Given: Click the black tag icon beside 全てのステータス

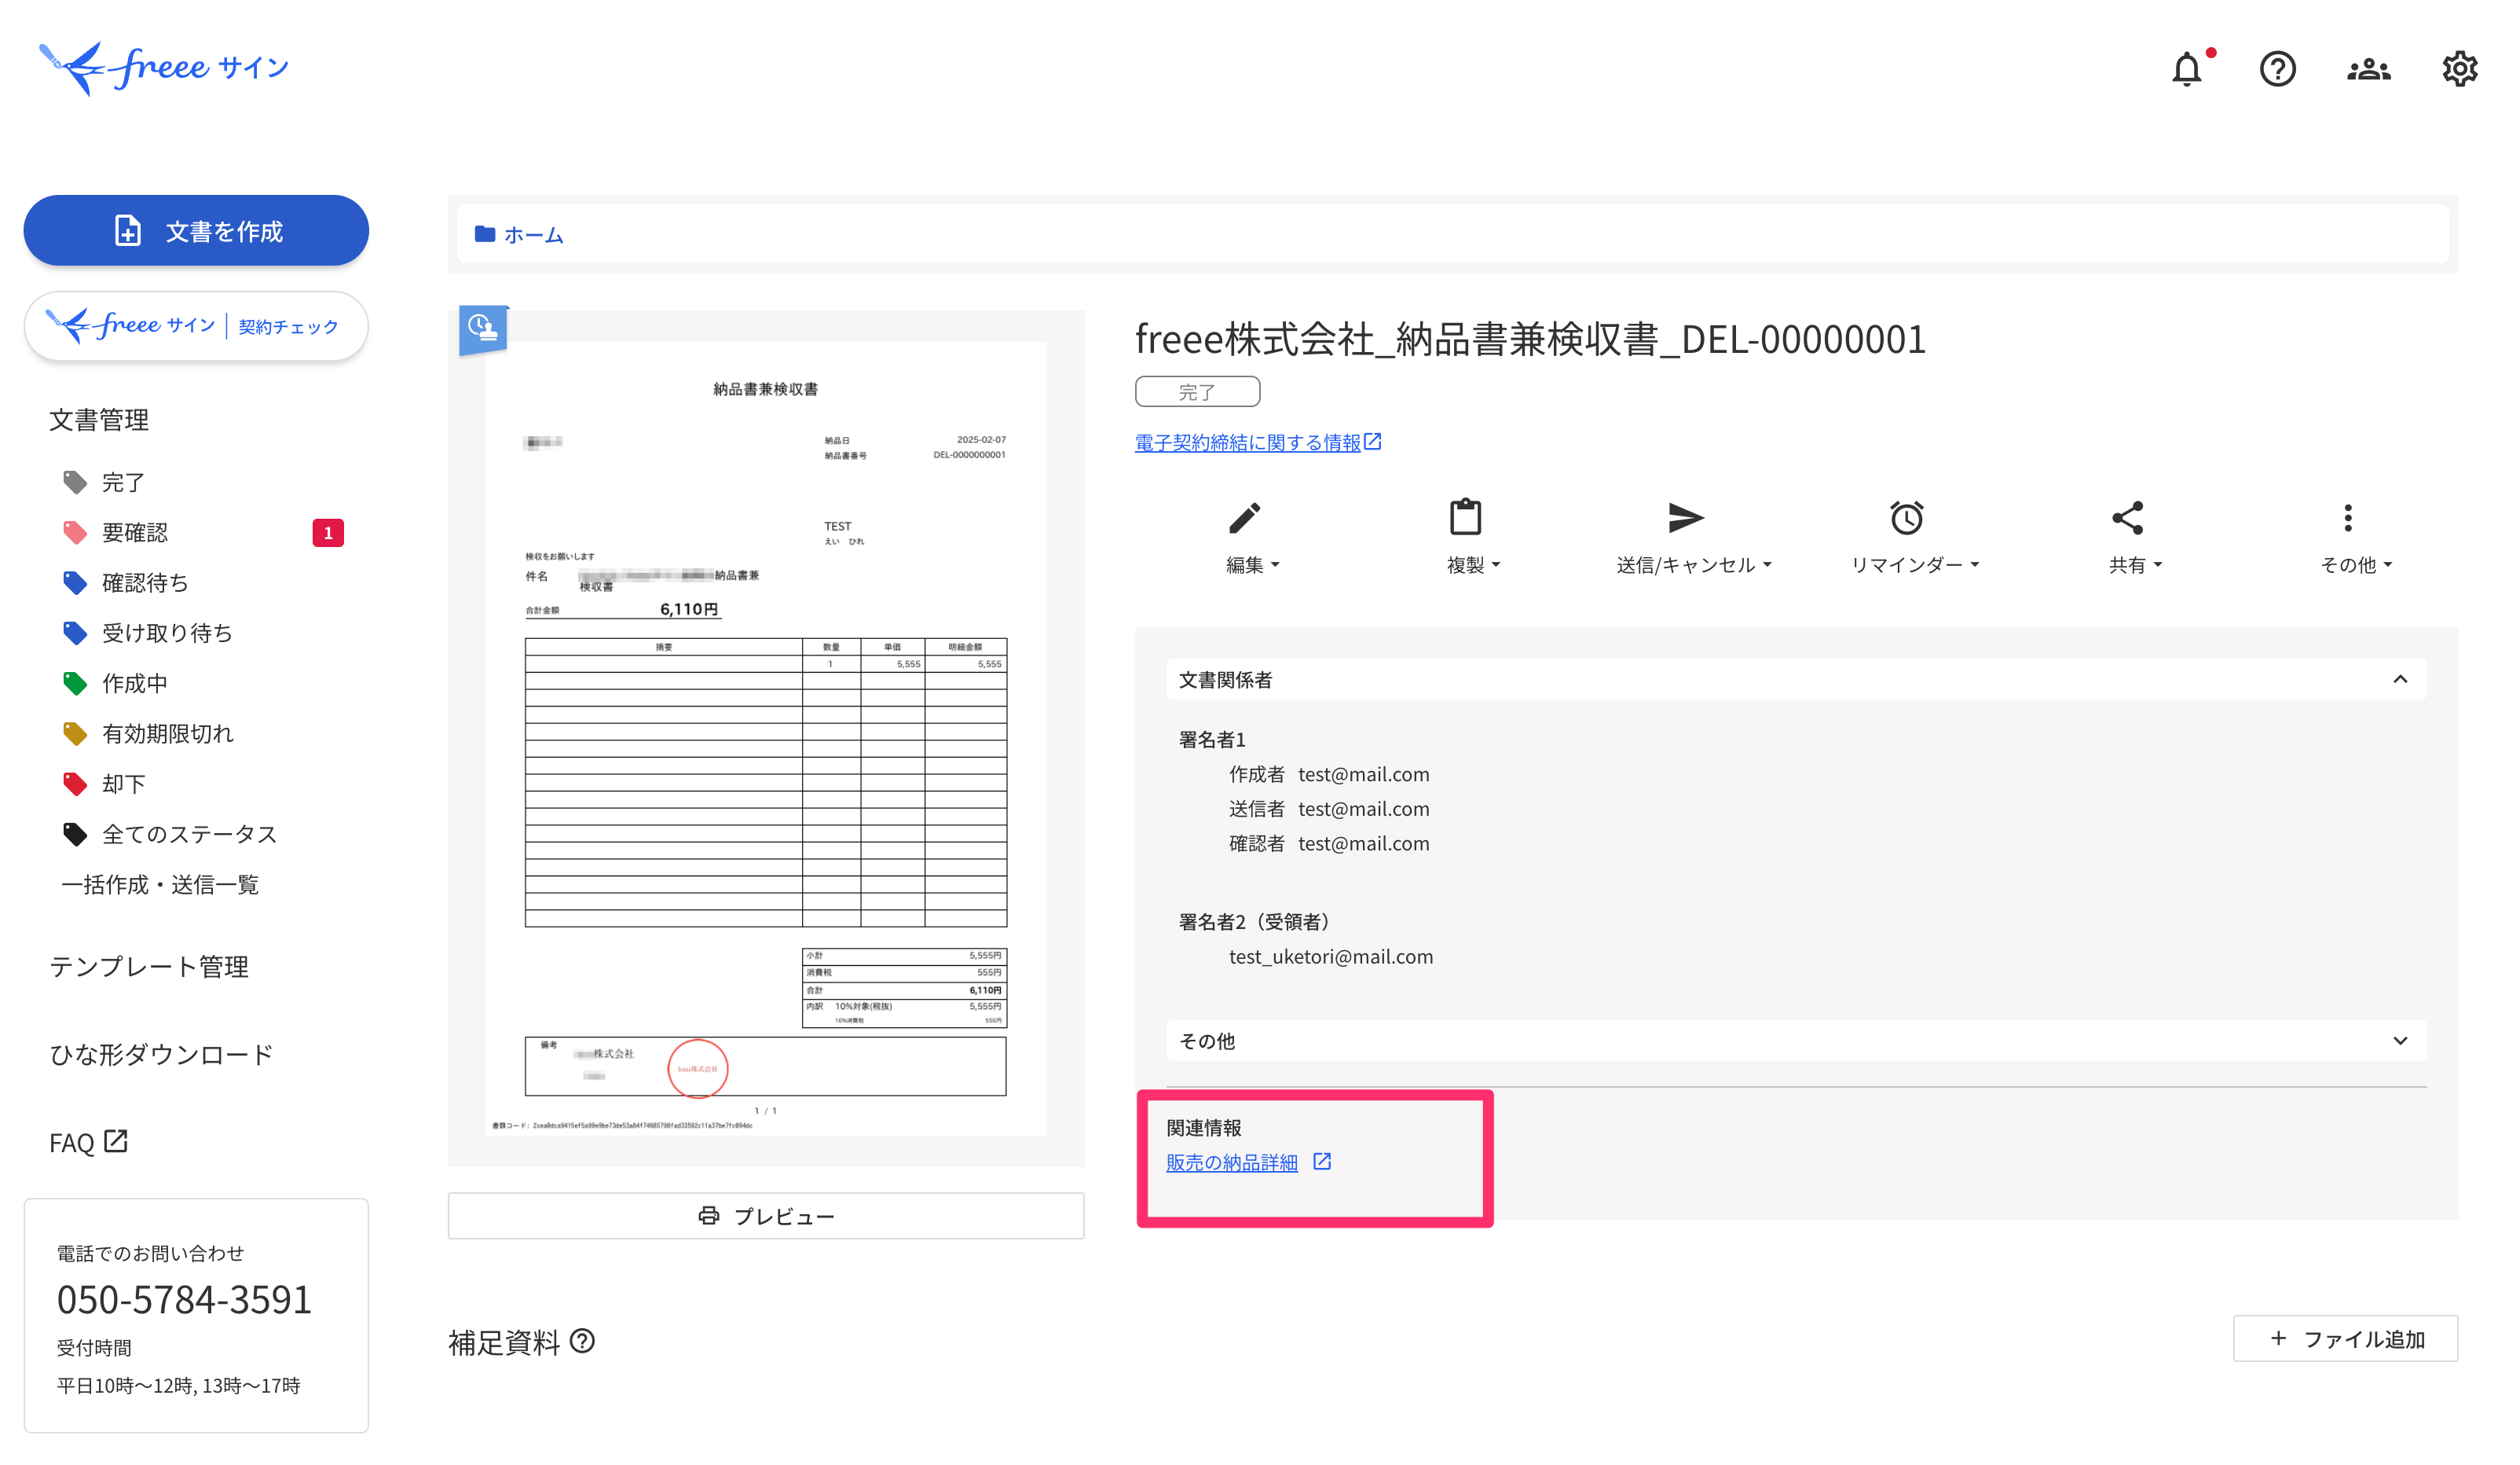Looking at the screenshot, I should [x=75, y=834].
